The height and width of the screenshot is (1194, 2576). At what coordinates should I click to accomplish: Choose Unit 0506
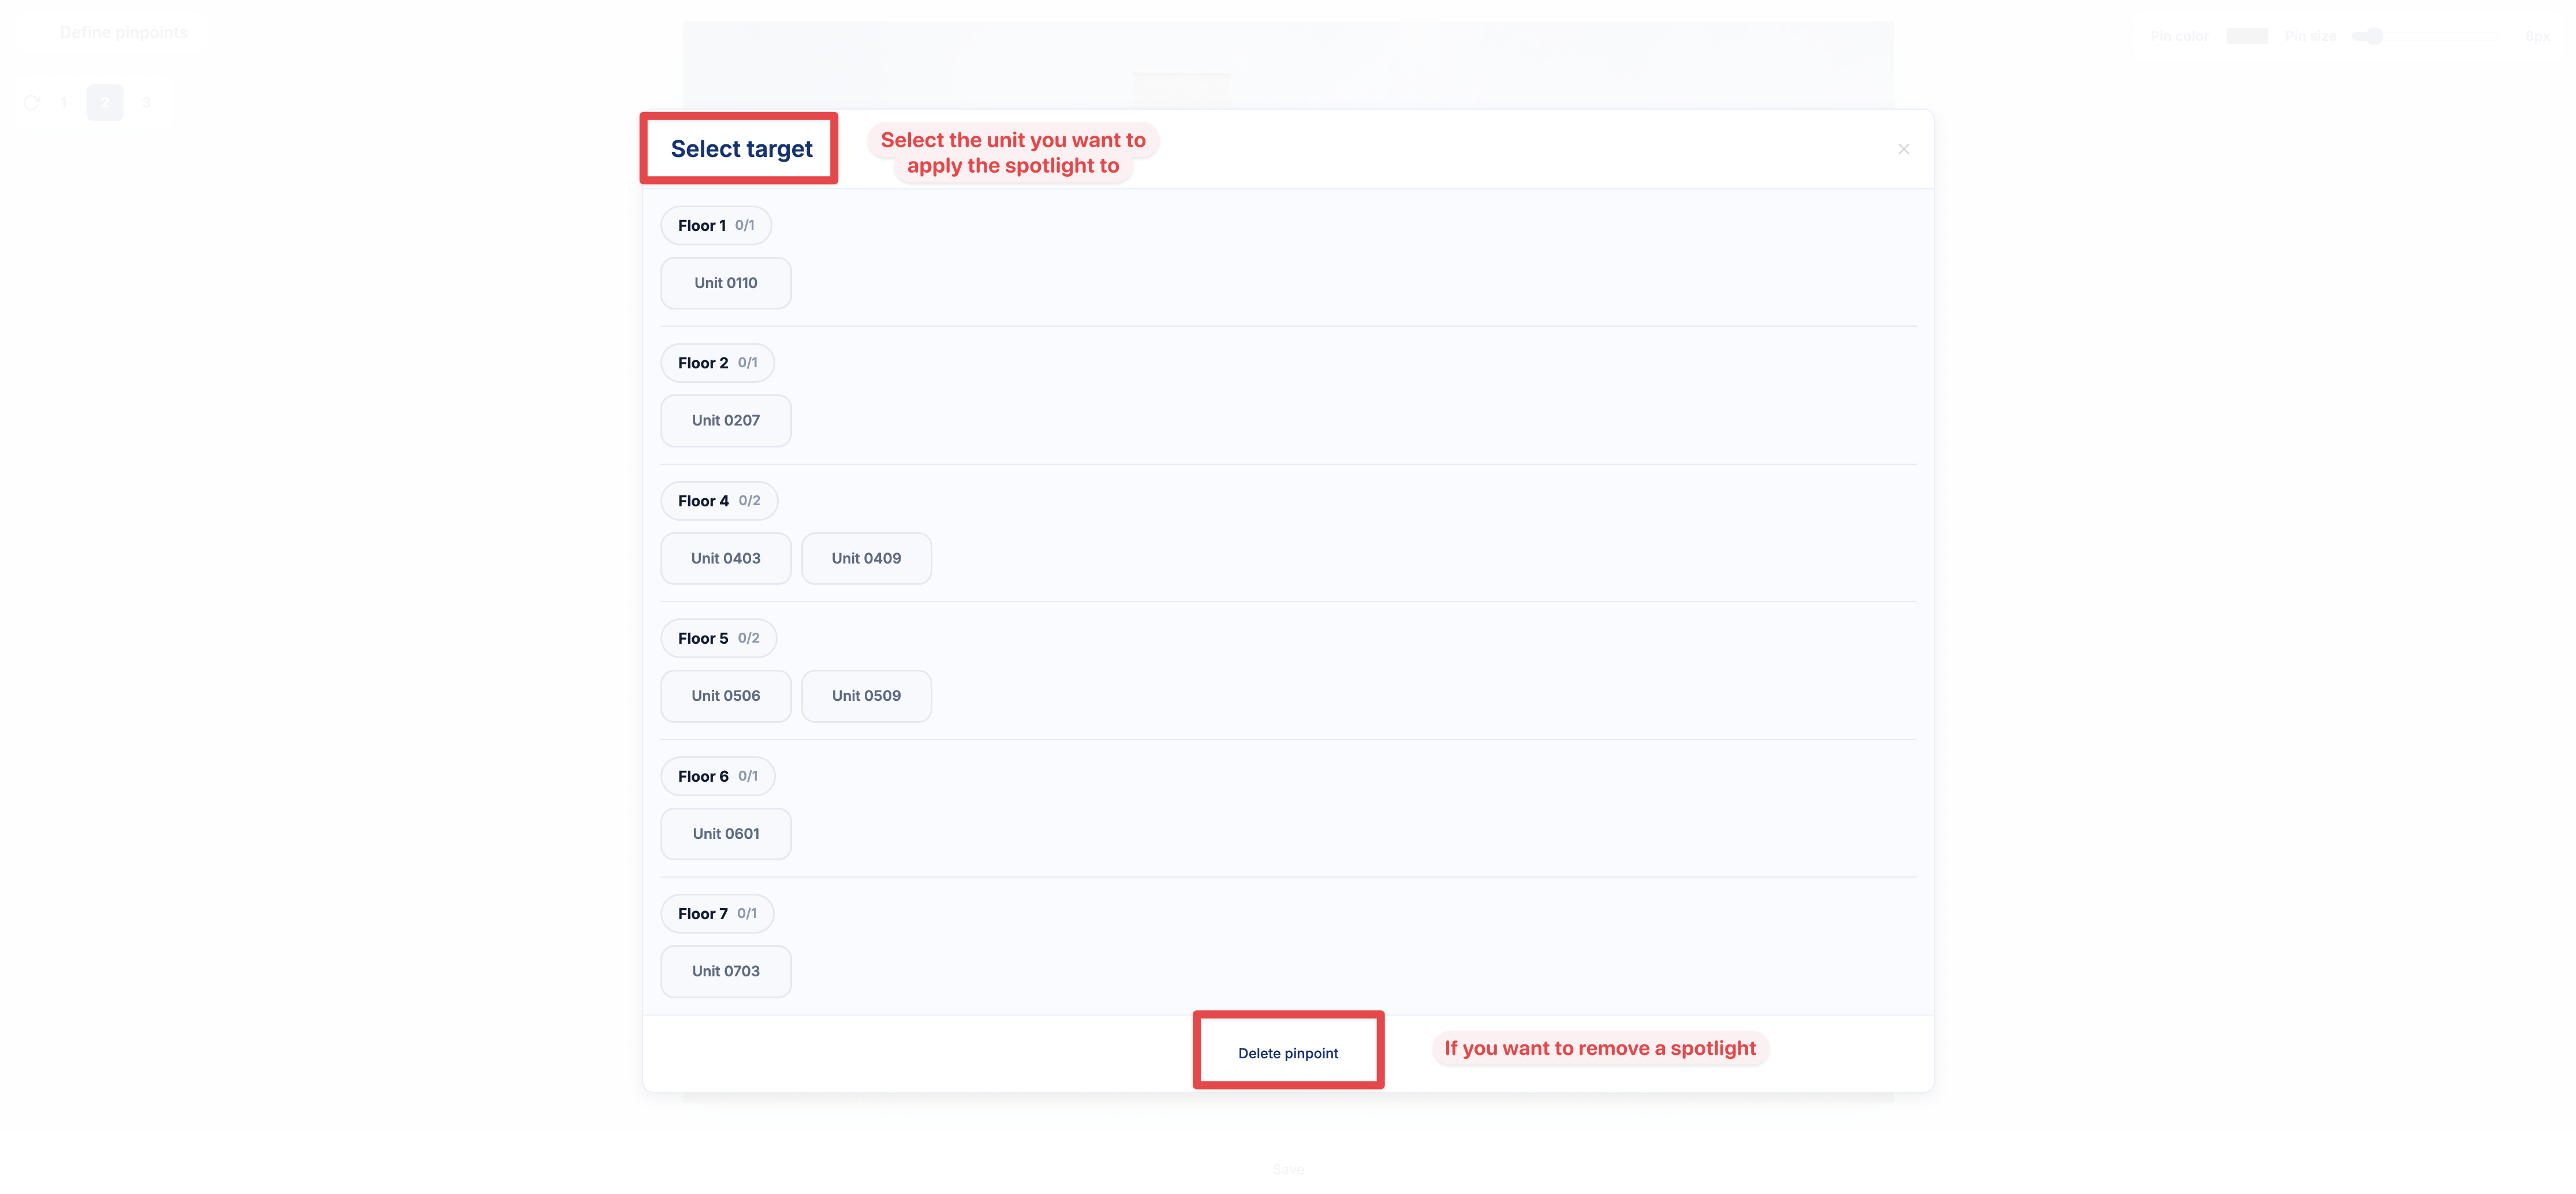pos(725,696)
